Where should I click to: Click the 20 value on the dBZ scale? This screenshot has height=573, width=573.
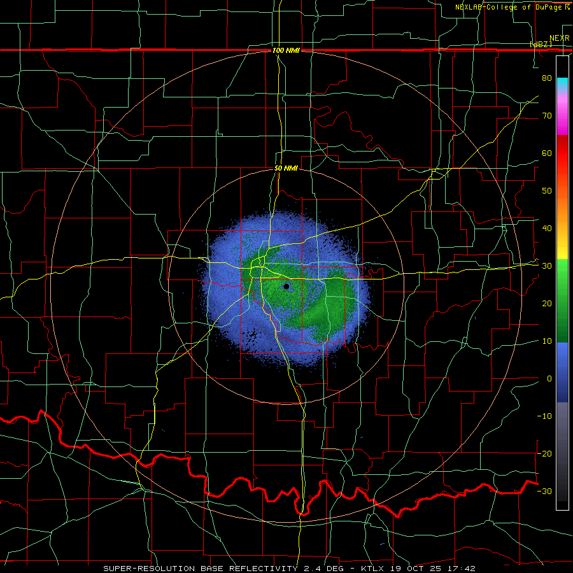547,304
